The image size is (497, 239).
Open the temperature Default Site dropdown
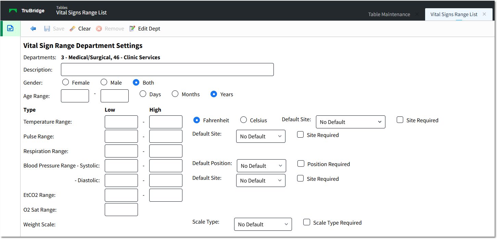click(x=351, y=122)
